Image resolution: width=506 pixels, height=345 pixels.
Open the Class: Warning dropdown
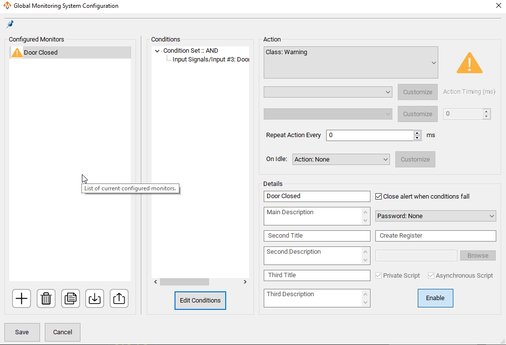click(x=350, y=62)
